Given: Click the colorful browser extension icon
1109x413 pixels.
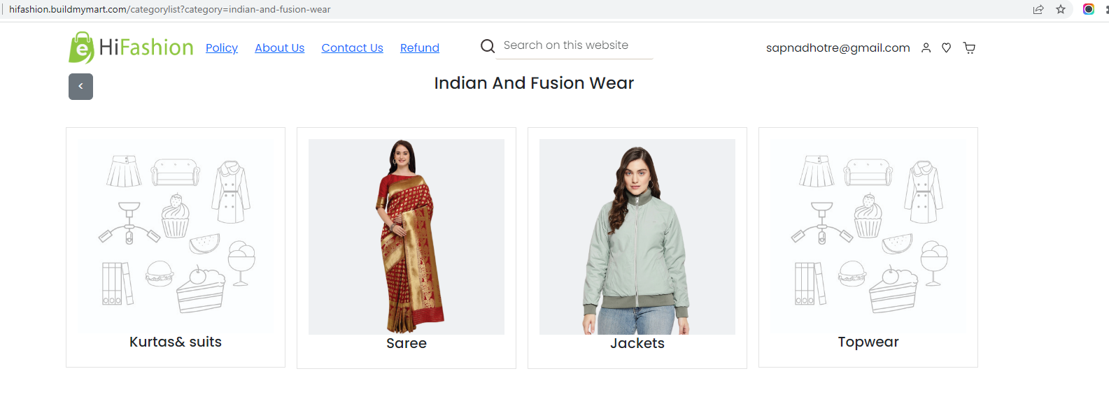Looking at the screenshot, I should pos(1089,9).
